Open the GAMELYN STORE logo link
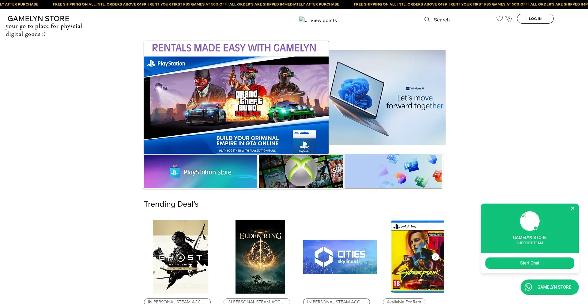Viewport: 588px width, 304px height. coord(38,19)
